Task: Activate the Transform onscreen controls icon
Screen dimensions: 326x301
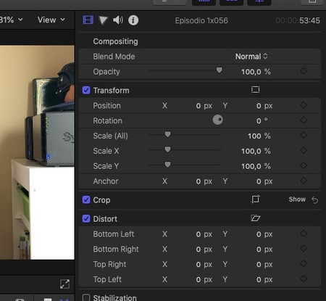Action: click(x=255, y=90)
